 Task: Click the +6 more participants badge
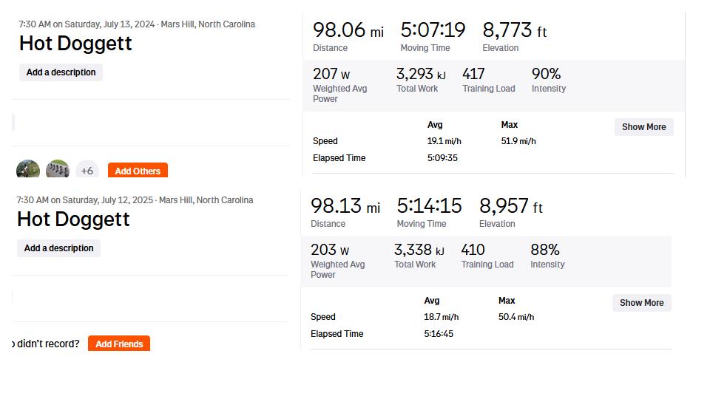pos(87,171)
